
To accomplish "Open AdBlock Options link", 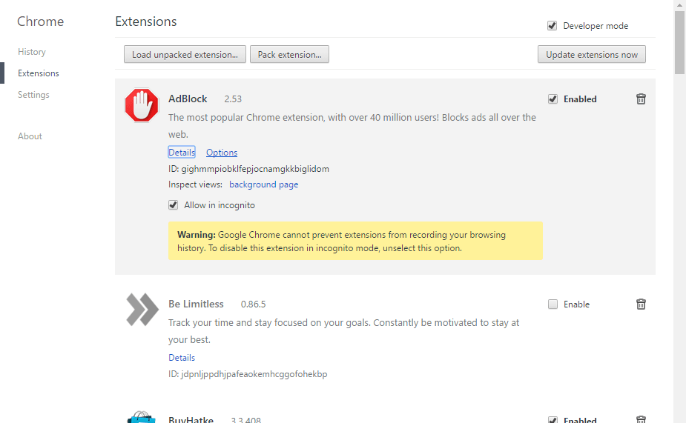I will (222, 152).
